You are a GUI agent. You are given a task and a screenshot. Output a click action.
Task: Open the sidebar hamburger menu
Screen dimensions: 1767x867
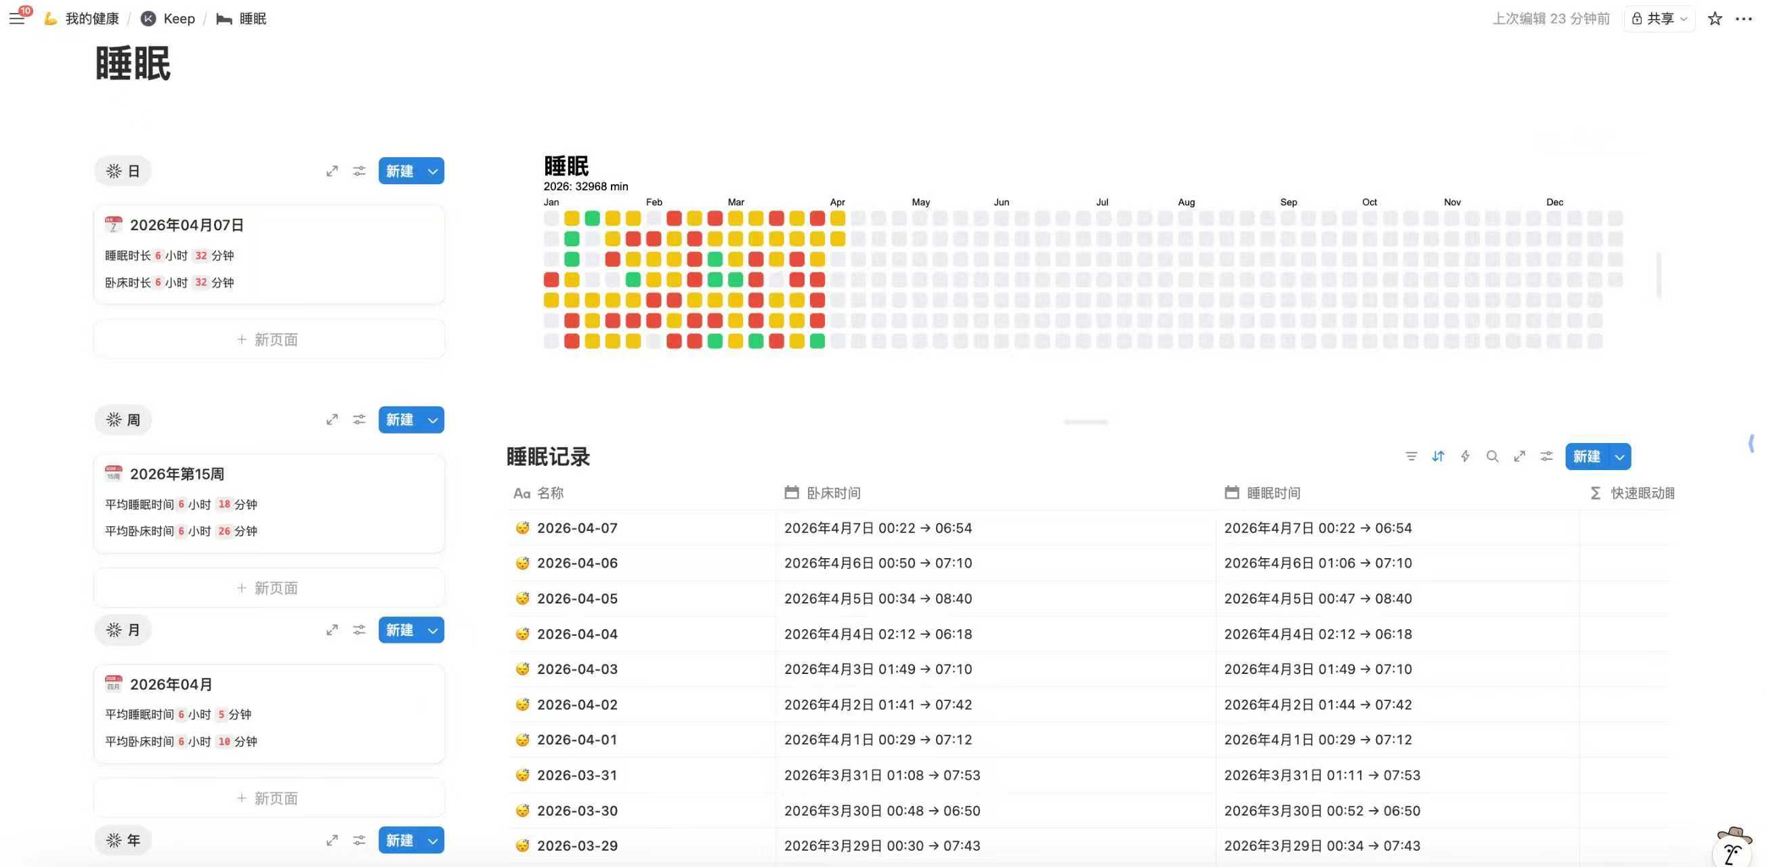(16, 18)
